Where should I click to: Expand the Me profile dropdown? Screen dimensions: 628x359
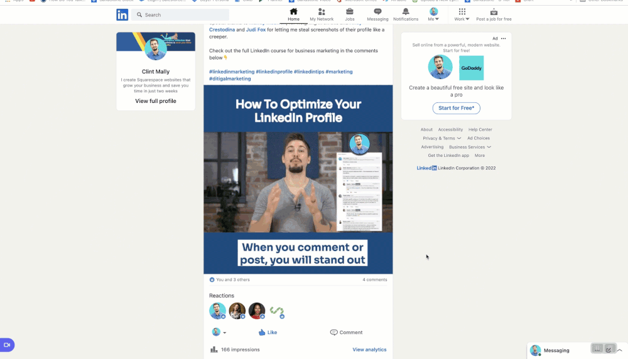click(433, 14)
